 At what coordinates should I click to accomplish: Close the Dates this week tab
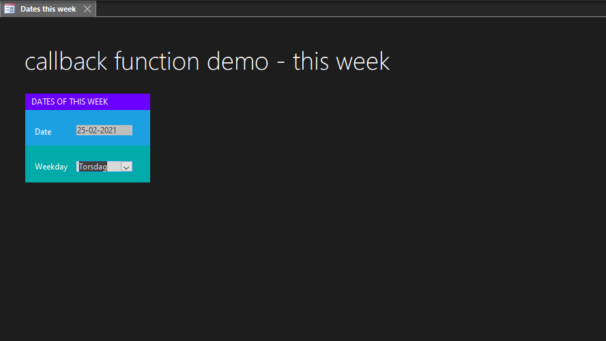point(87,9)
